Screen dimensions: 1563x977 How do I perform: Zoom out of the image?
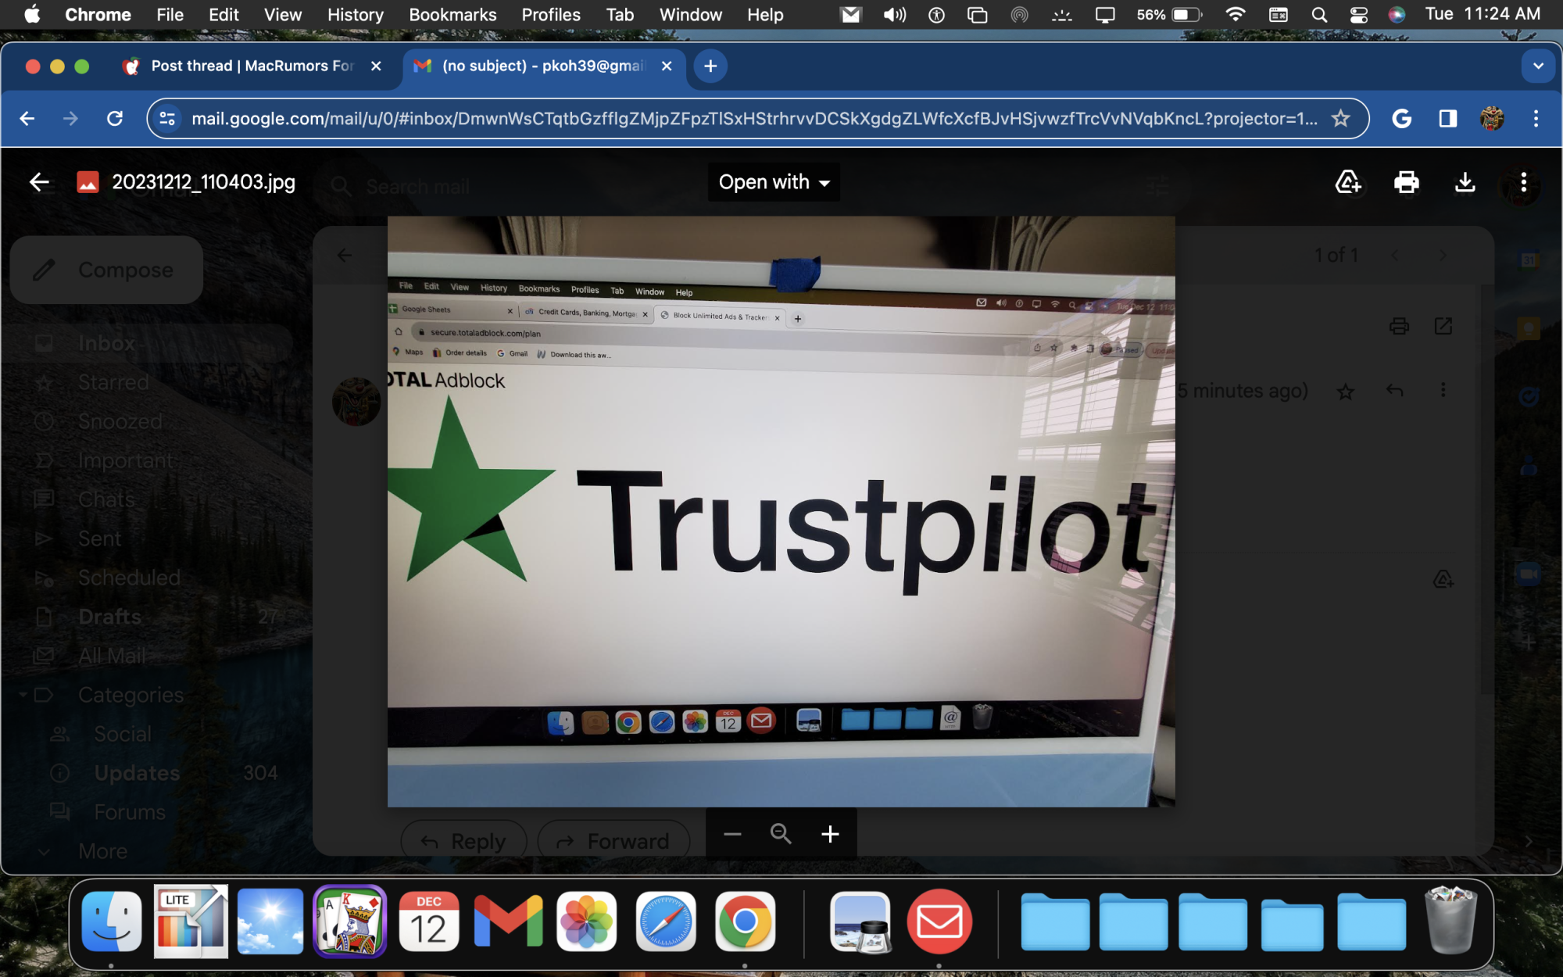pyautogui.click(x=732, y=834)
